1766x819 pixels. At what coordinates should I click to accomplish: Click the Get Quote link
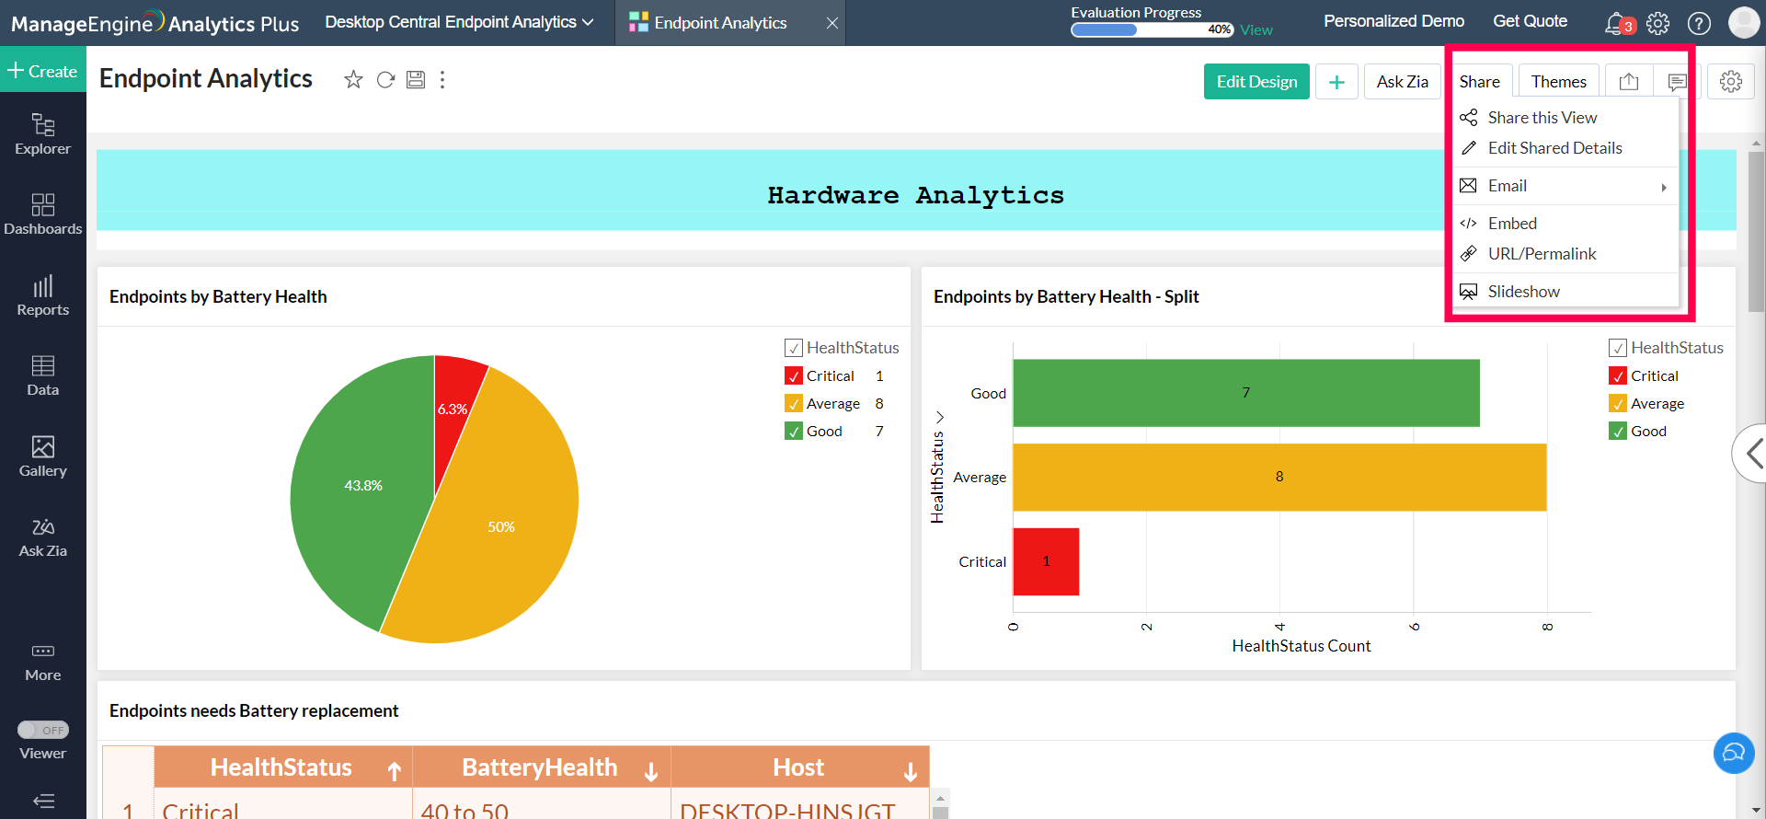pos(1530,21)
